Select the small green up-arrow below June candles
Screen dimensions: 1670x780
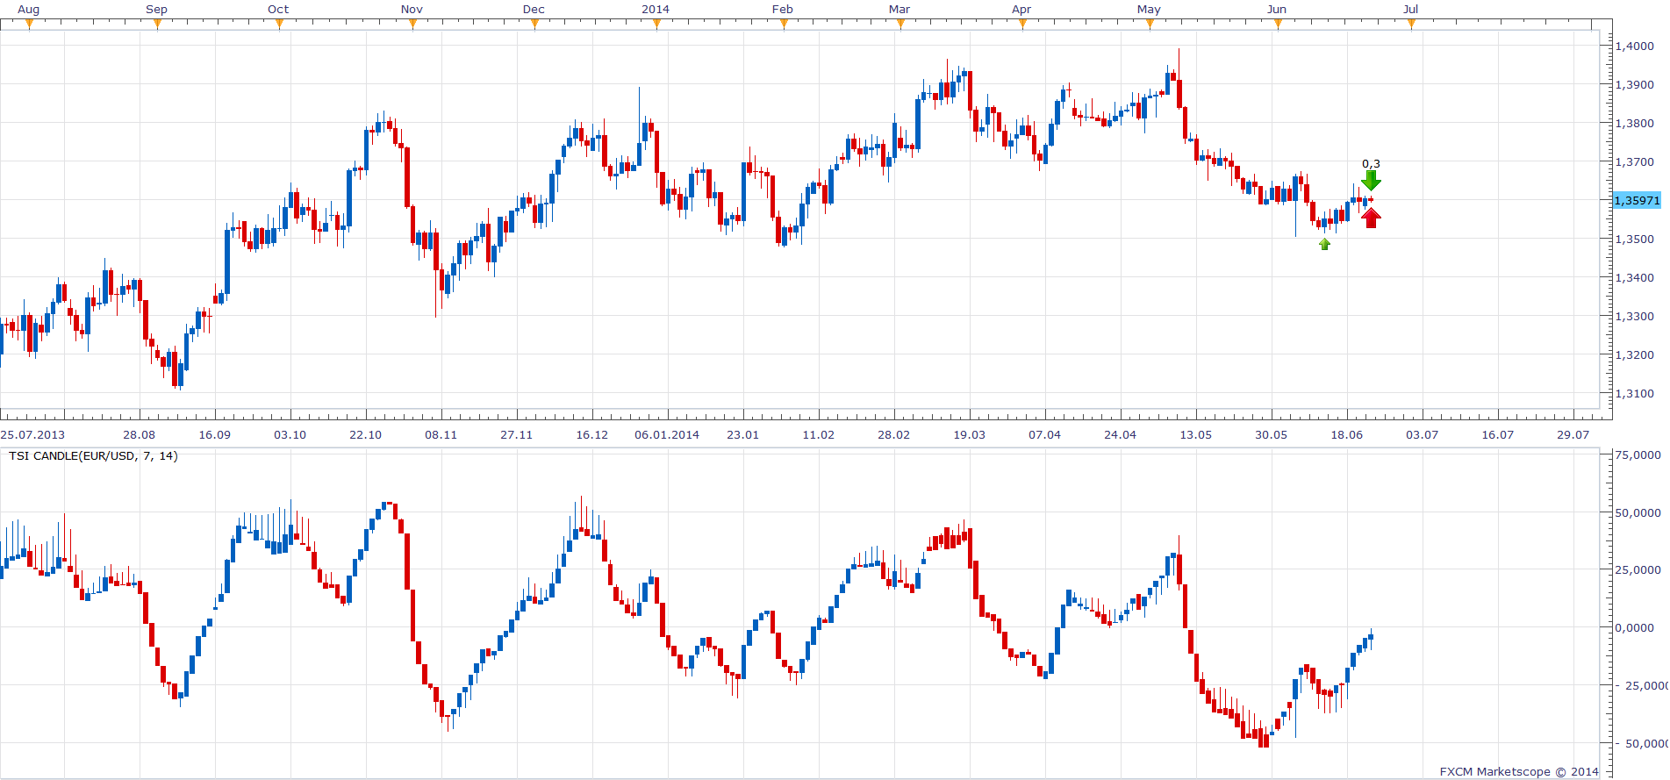tap(1324, 244)
